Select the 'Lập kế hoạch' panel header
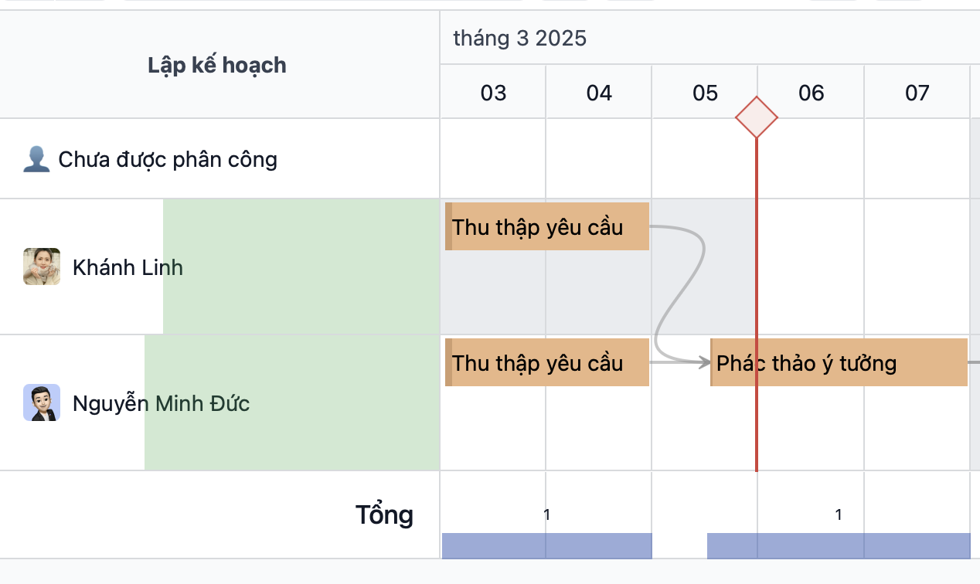 click(x=216, y=65)
